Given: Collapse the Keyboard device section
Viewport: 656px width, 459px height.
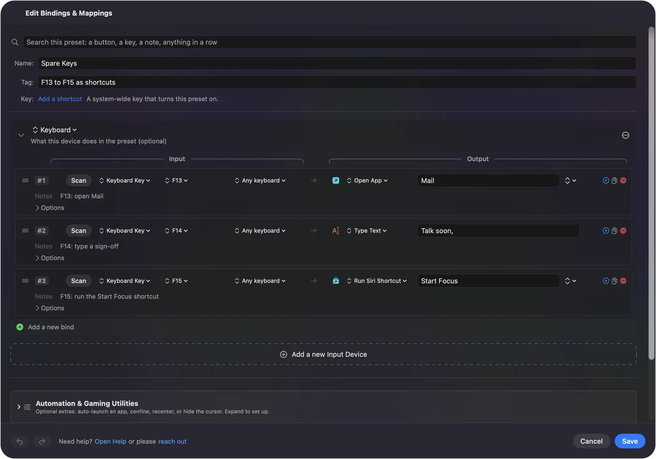Looking at the screenshot, I should [21, 135].
